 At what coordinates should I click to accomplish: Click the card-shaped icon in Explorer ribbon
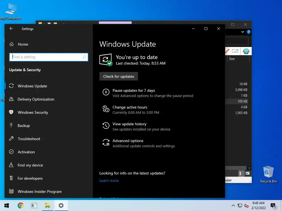point(235,51)
